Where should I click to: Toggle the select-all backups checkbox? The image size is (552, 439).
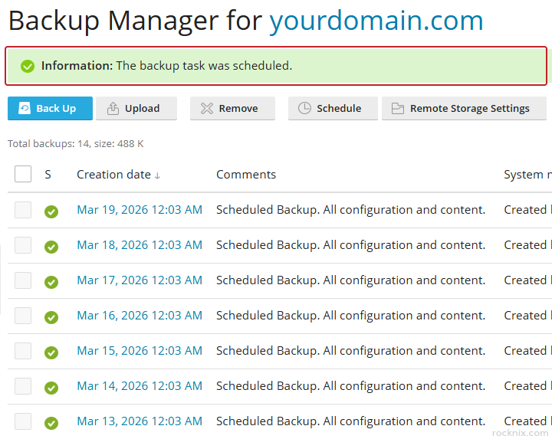pyautogui.click(x=23, y=174)
